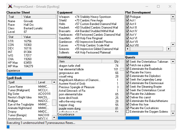Select the purple worm dung inventory row
Image resolution: width=182 pixels, height=132 pixels.
[x=88, y=109]
